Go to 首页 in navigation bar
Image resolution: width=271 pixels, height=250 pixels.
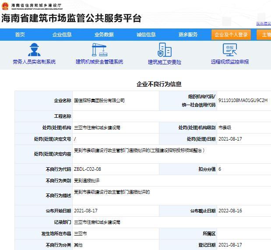pos(20,35)
